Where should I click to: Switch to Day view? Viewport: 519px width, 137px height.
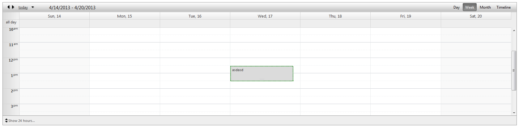click(x=456, y=7)
